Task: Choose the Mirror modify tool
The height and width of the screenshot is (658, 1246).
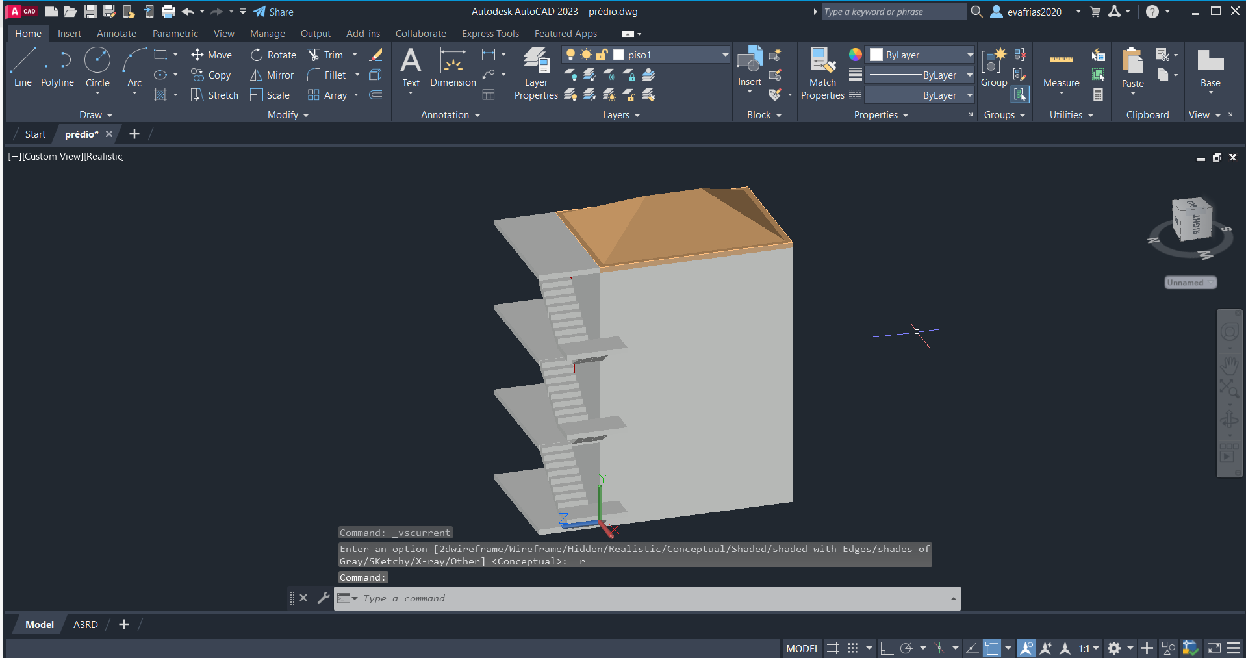Action: pyautogui.click(x=272, y=75)
